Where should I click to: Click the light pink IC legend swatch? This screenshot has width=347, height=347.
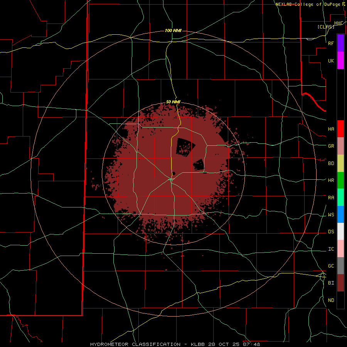[x=340, y=249]
